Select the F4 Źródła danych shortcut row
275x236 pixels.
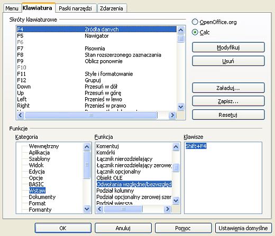click(x=97, y=29)
